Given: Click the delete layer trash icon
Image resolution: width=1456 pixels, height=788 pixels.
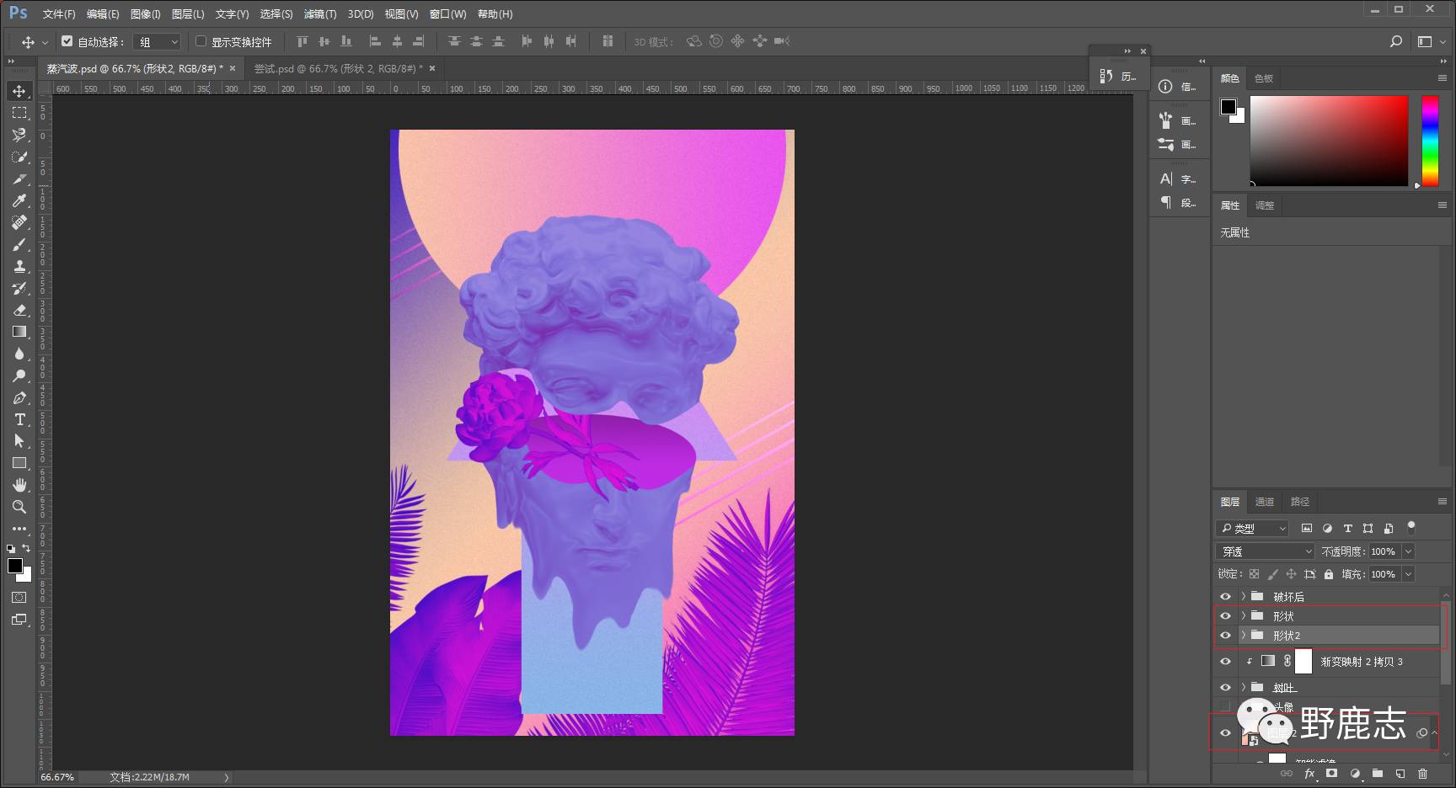Looking at the screenshot, I should tap(1422, 774).
